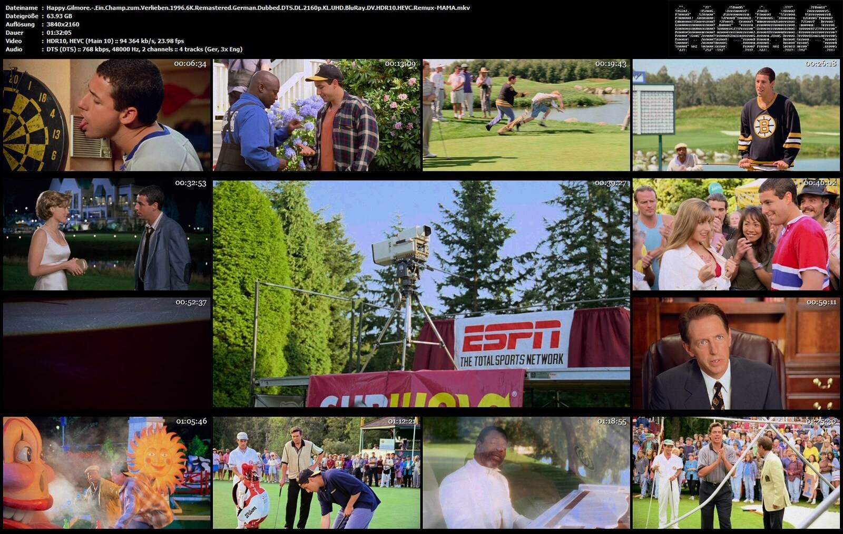Select the golf course frame at 00:19:43
This screenshot has height=534, width=843.
(x=526, y=115)
